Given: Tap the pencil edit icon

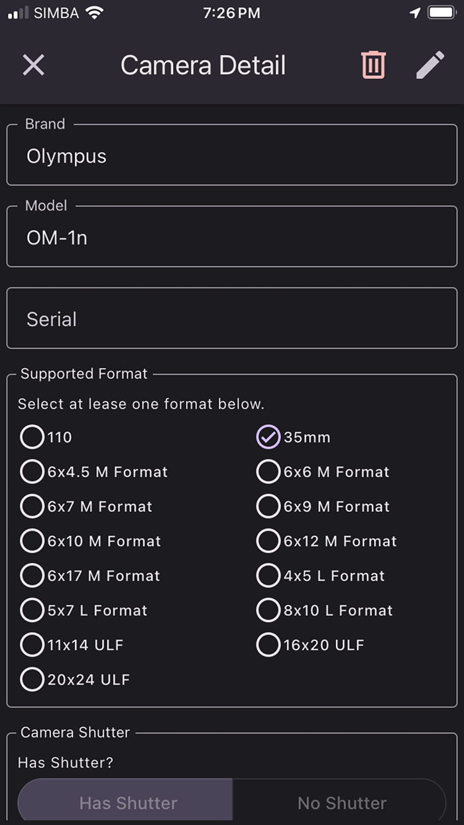Looking at the screenshot, I should tap(430, 65).
